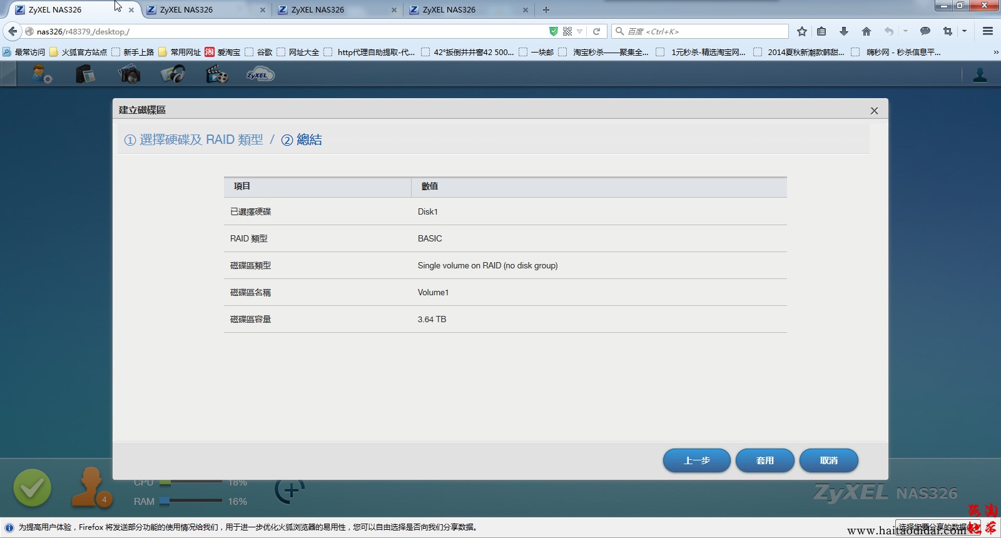
Task: Click the 上一步 button to go back
Action: click(696, 460)
